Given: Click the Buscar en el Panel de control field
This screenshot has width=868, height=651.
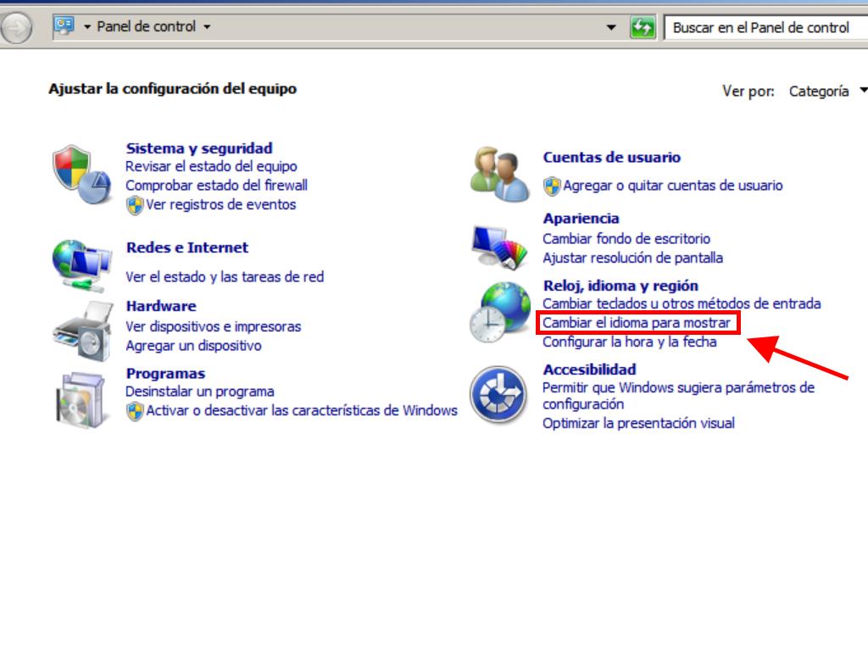Looking at the screenshot, I should click(763, 27).
